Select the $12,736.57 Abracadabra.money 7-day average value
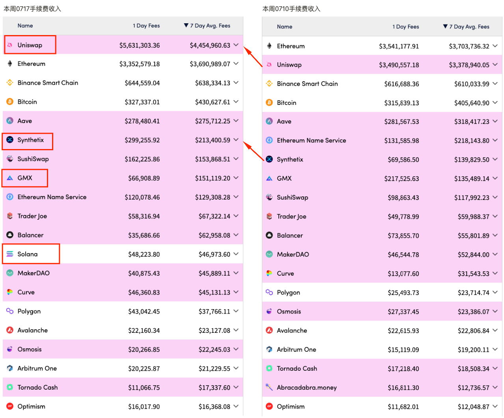504x418 pixels. [474, 388]
